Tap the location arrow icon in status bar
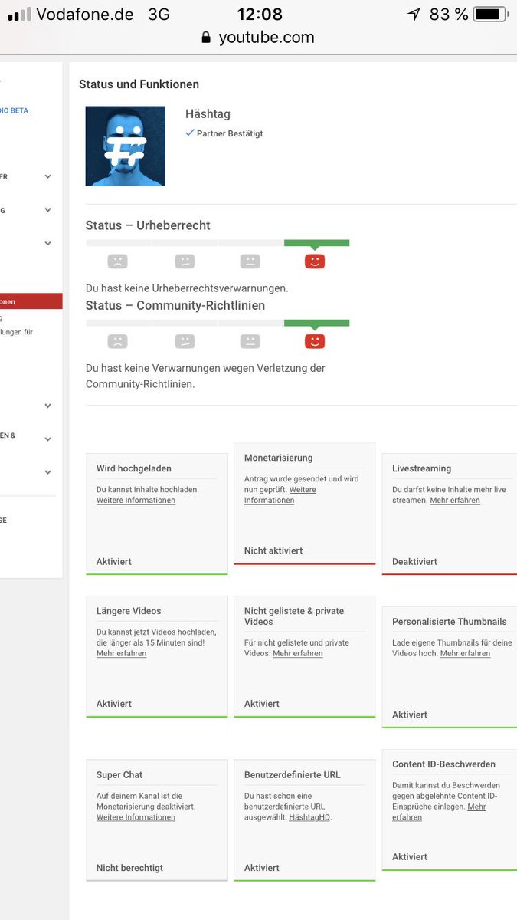517x920 pixels. coord(414,14)
